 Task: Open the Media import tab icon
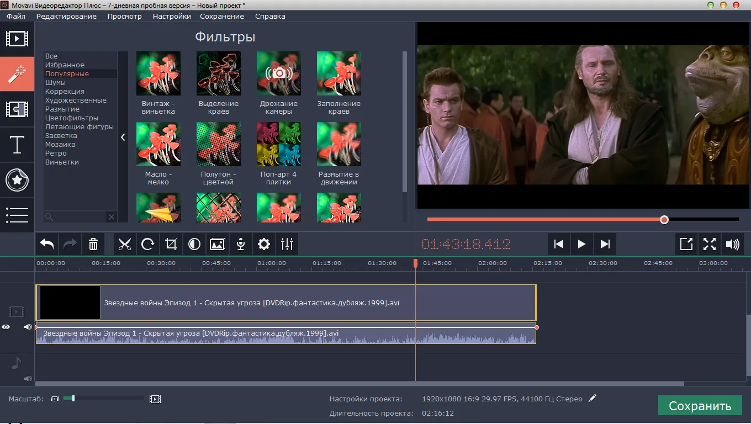point(17,39)
